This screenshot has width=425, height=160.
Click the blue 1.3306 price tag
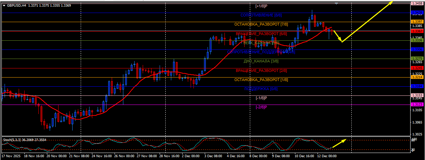point(417,49)
